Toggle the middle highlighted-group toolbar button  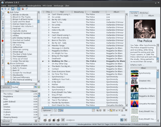click(x=16, y=9)
